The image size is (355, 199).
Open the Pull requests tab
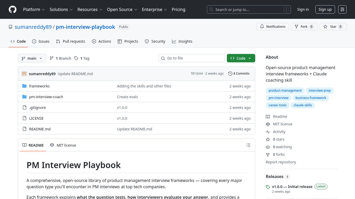(71, 41)
